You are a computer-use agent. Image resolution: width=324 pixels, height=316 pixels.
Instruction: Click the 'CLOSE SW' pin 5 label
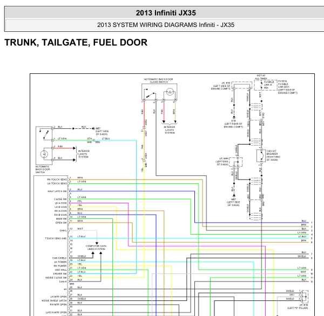[60, 199]
